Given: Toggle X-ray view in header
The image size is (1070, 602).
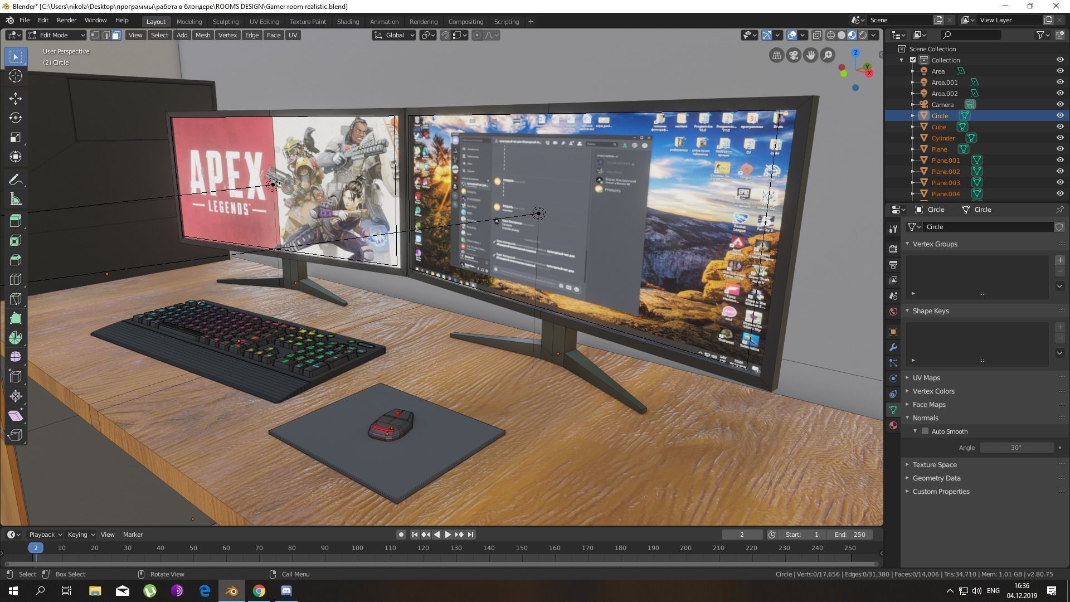Looking at the screenshot, I should click(x=816, y=35).
